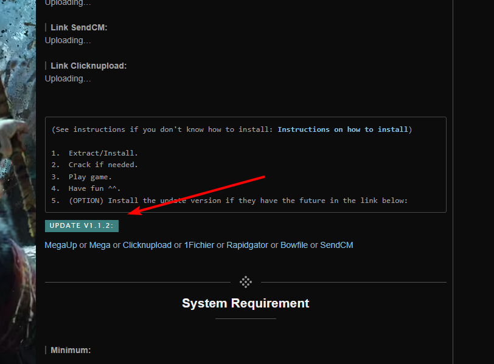Image resolution: width=494 pixels, height=364 pixels.
Task: Click the System Requirement heading
Action: click(x=245, y=303)
